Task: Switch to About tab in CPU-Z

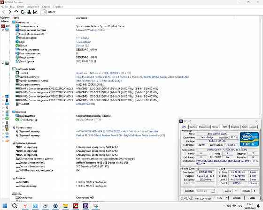Action: [253, 127]
